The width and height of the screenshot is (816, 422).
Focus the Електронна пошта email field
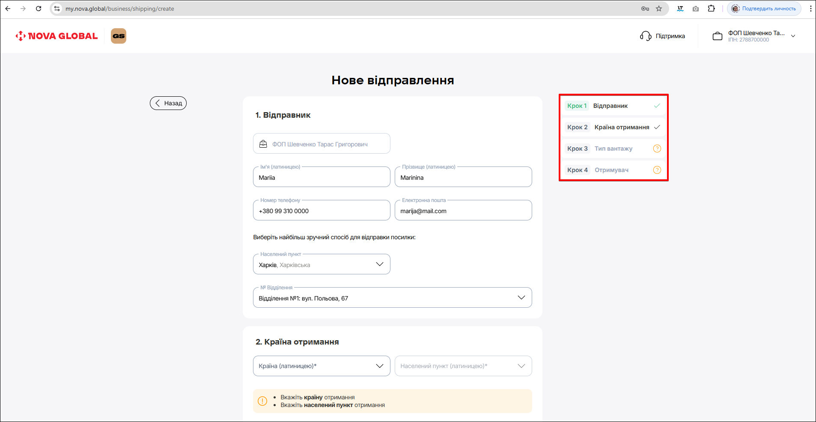[x=463, y=211]
